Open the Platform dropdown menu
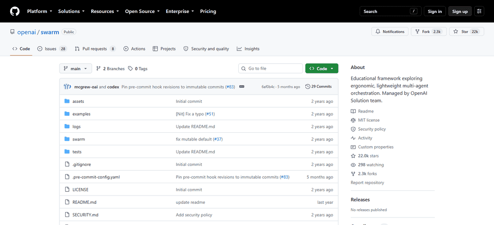The image size is (494, 225). (40, 11)
